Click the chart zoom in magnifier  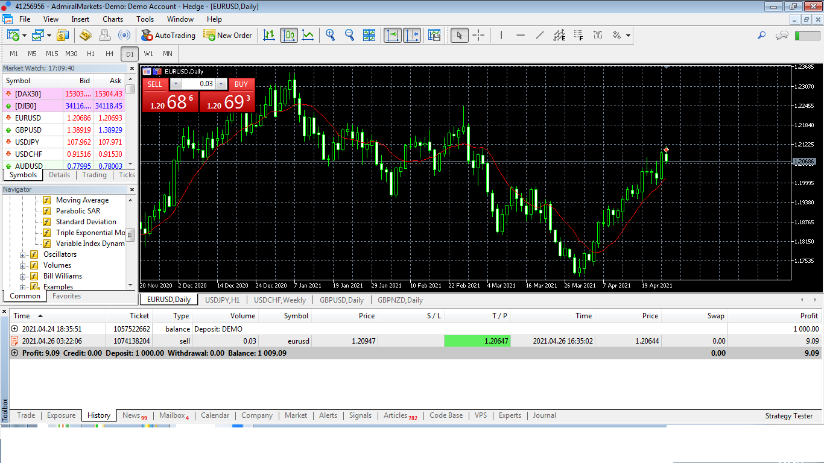[330, 36]
